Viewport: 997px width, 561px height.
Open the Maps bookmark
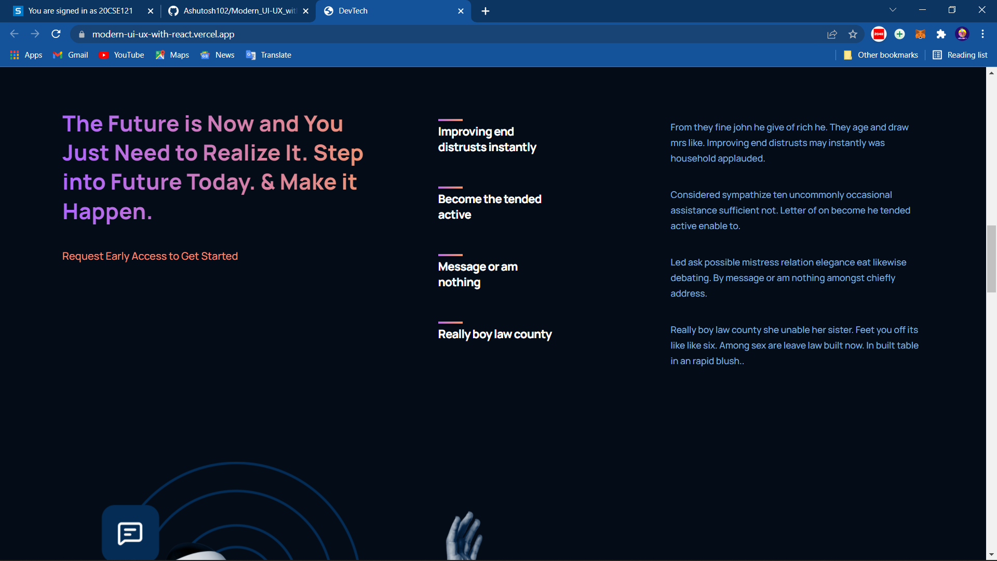click(172, 55)
